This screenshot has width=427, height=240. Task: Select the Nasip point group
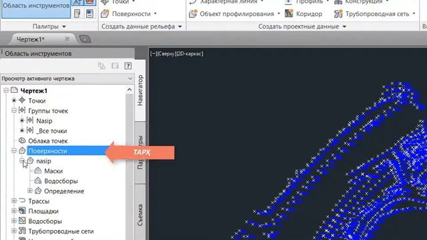coord(44,121)
